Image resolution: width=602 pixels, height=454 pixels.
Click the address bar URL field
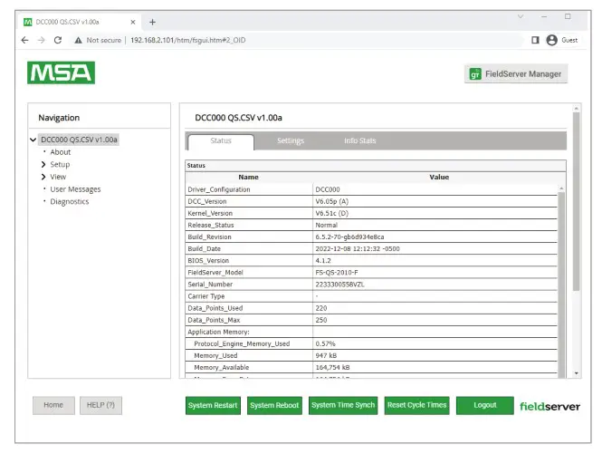272,40
